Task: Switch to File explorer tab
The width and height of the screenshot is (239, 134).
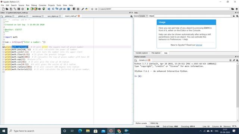Action: [x=156, y=53]
